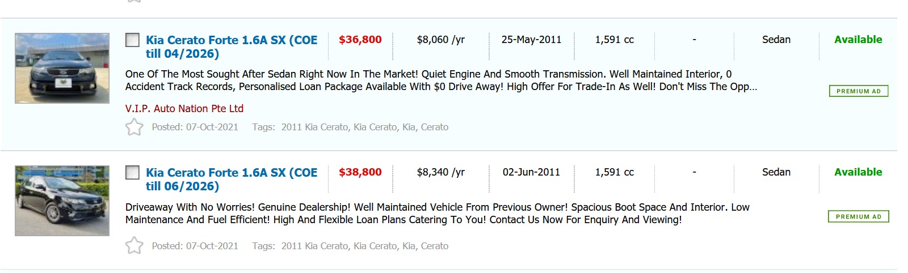Select the last "Cerato" tag in second listing

435,246
